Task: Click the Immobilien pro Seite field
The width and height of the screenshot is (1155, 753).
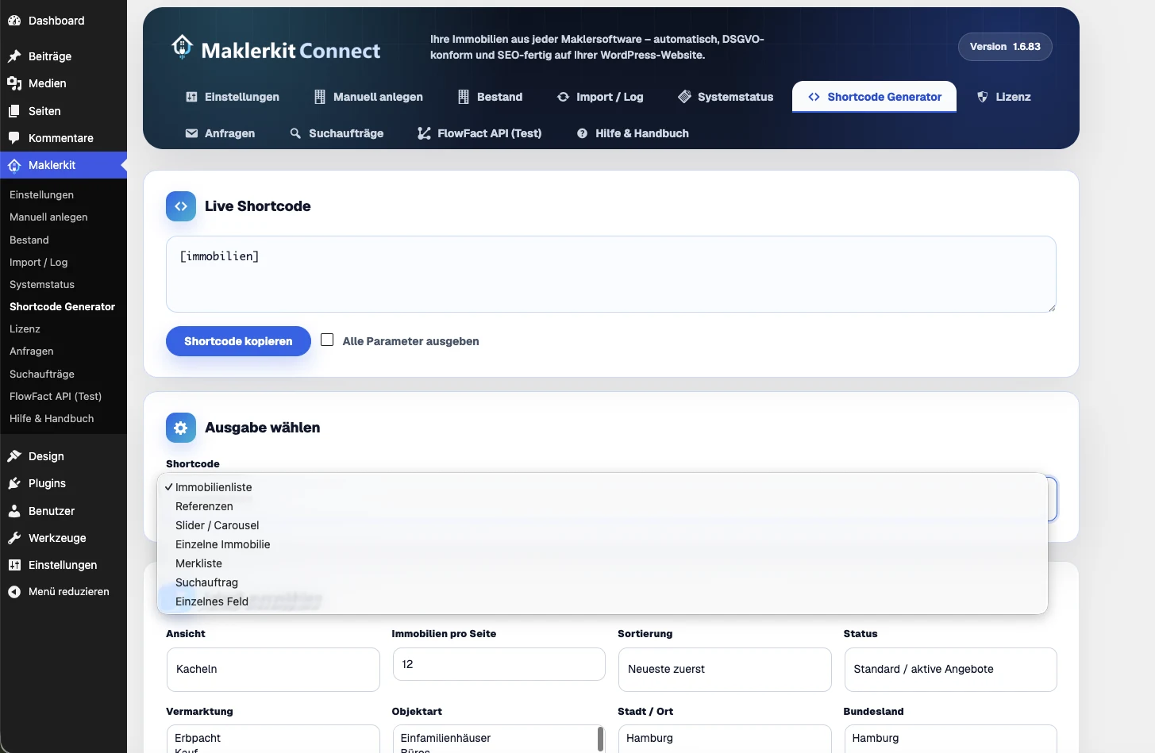Action: click(499, 664)
